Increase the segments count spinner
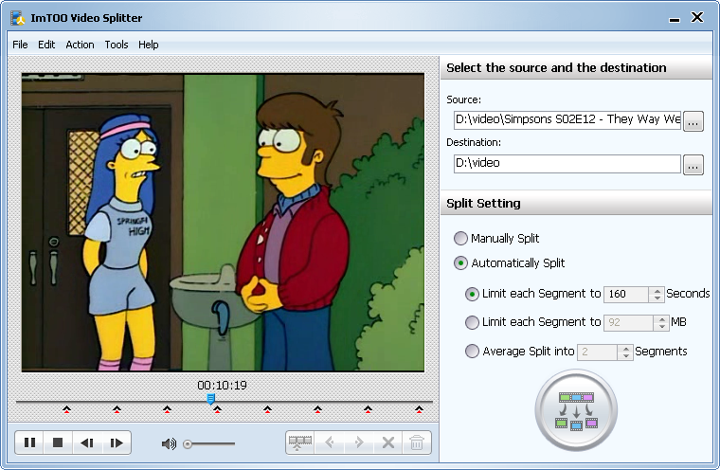Screen dimensions: 720x470 pyautogui.click(x=625, y=349)
